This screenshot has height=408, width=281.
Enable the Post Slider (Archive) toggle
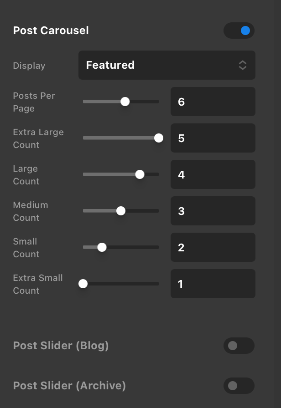[x=239, y=386]
